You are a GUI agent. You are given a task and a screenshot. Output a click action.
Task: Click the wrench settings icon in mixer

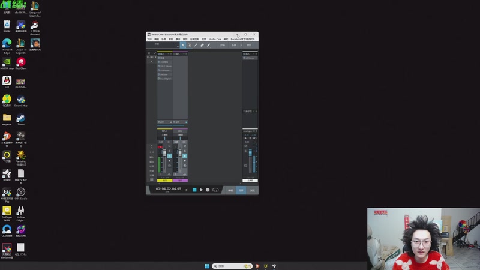155,53
